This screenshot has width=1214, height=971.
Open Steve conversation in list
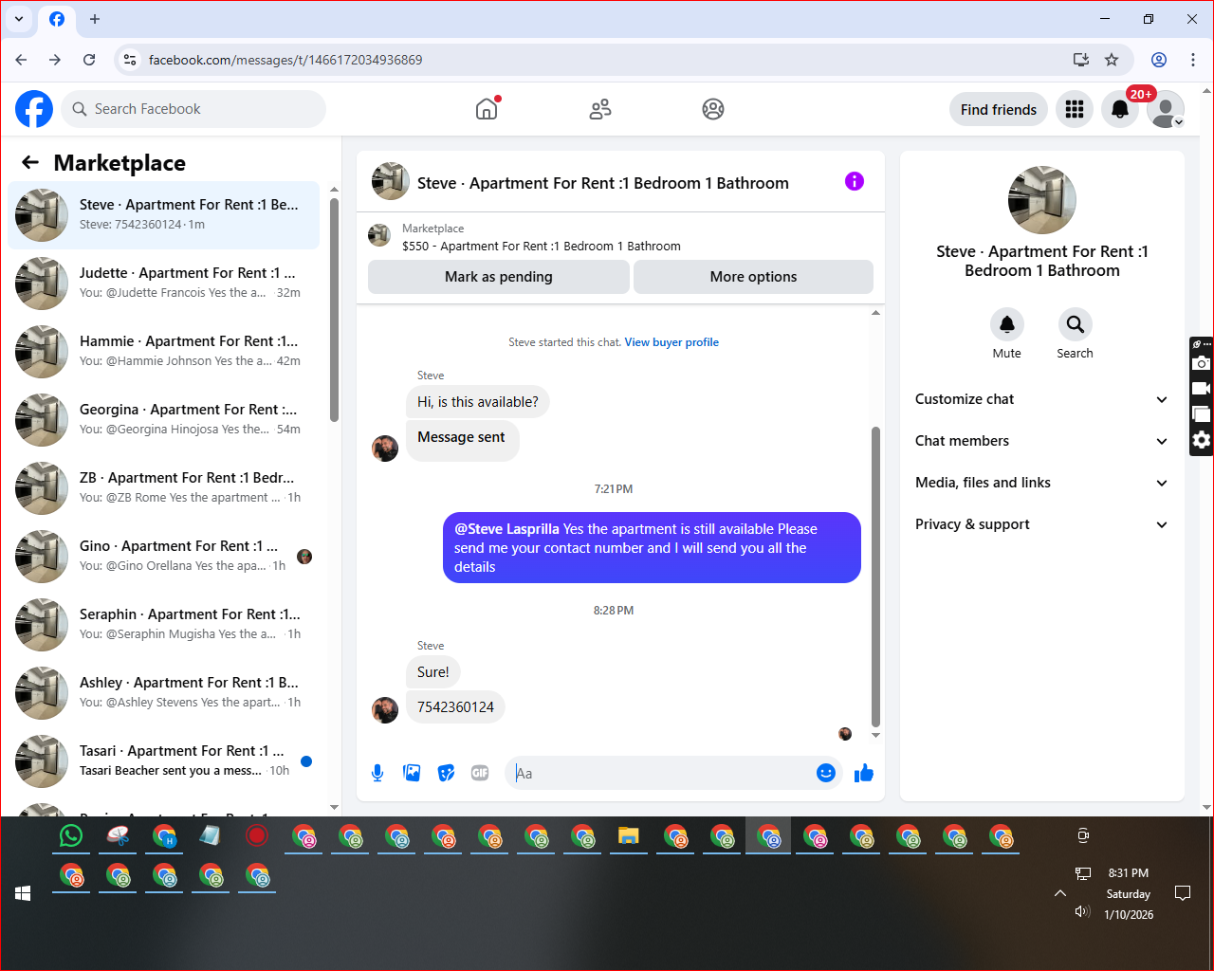pyautogui.click(x=163, y=215)
